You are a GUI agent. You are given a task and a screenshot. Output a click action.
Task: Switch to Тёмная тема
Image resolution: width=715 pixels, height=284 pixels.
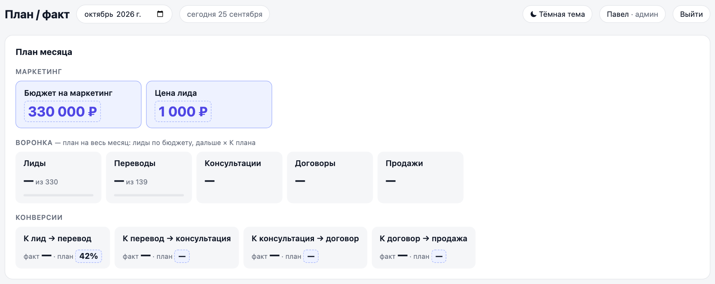(557, 14)
